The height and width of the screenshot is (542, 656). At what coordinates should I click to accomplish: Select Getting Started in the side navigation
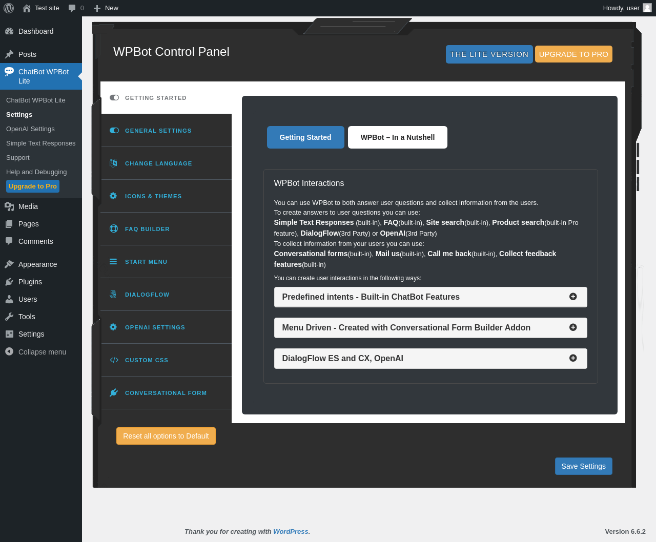coord(167,98)
